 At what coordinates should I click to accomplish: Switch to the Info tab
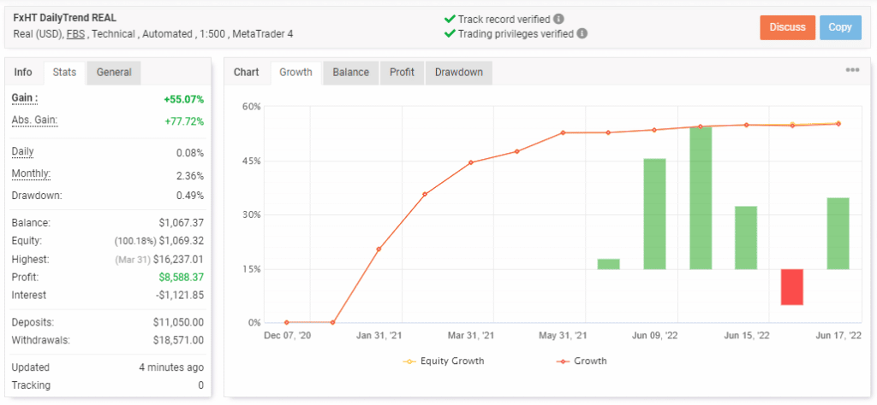pyautogui.click(x=23, y=73)
